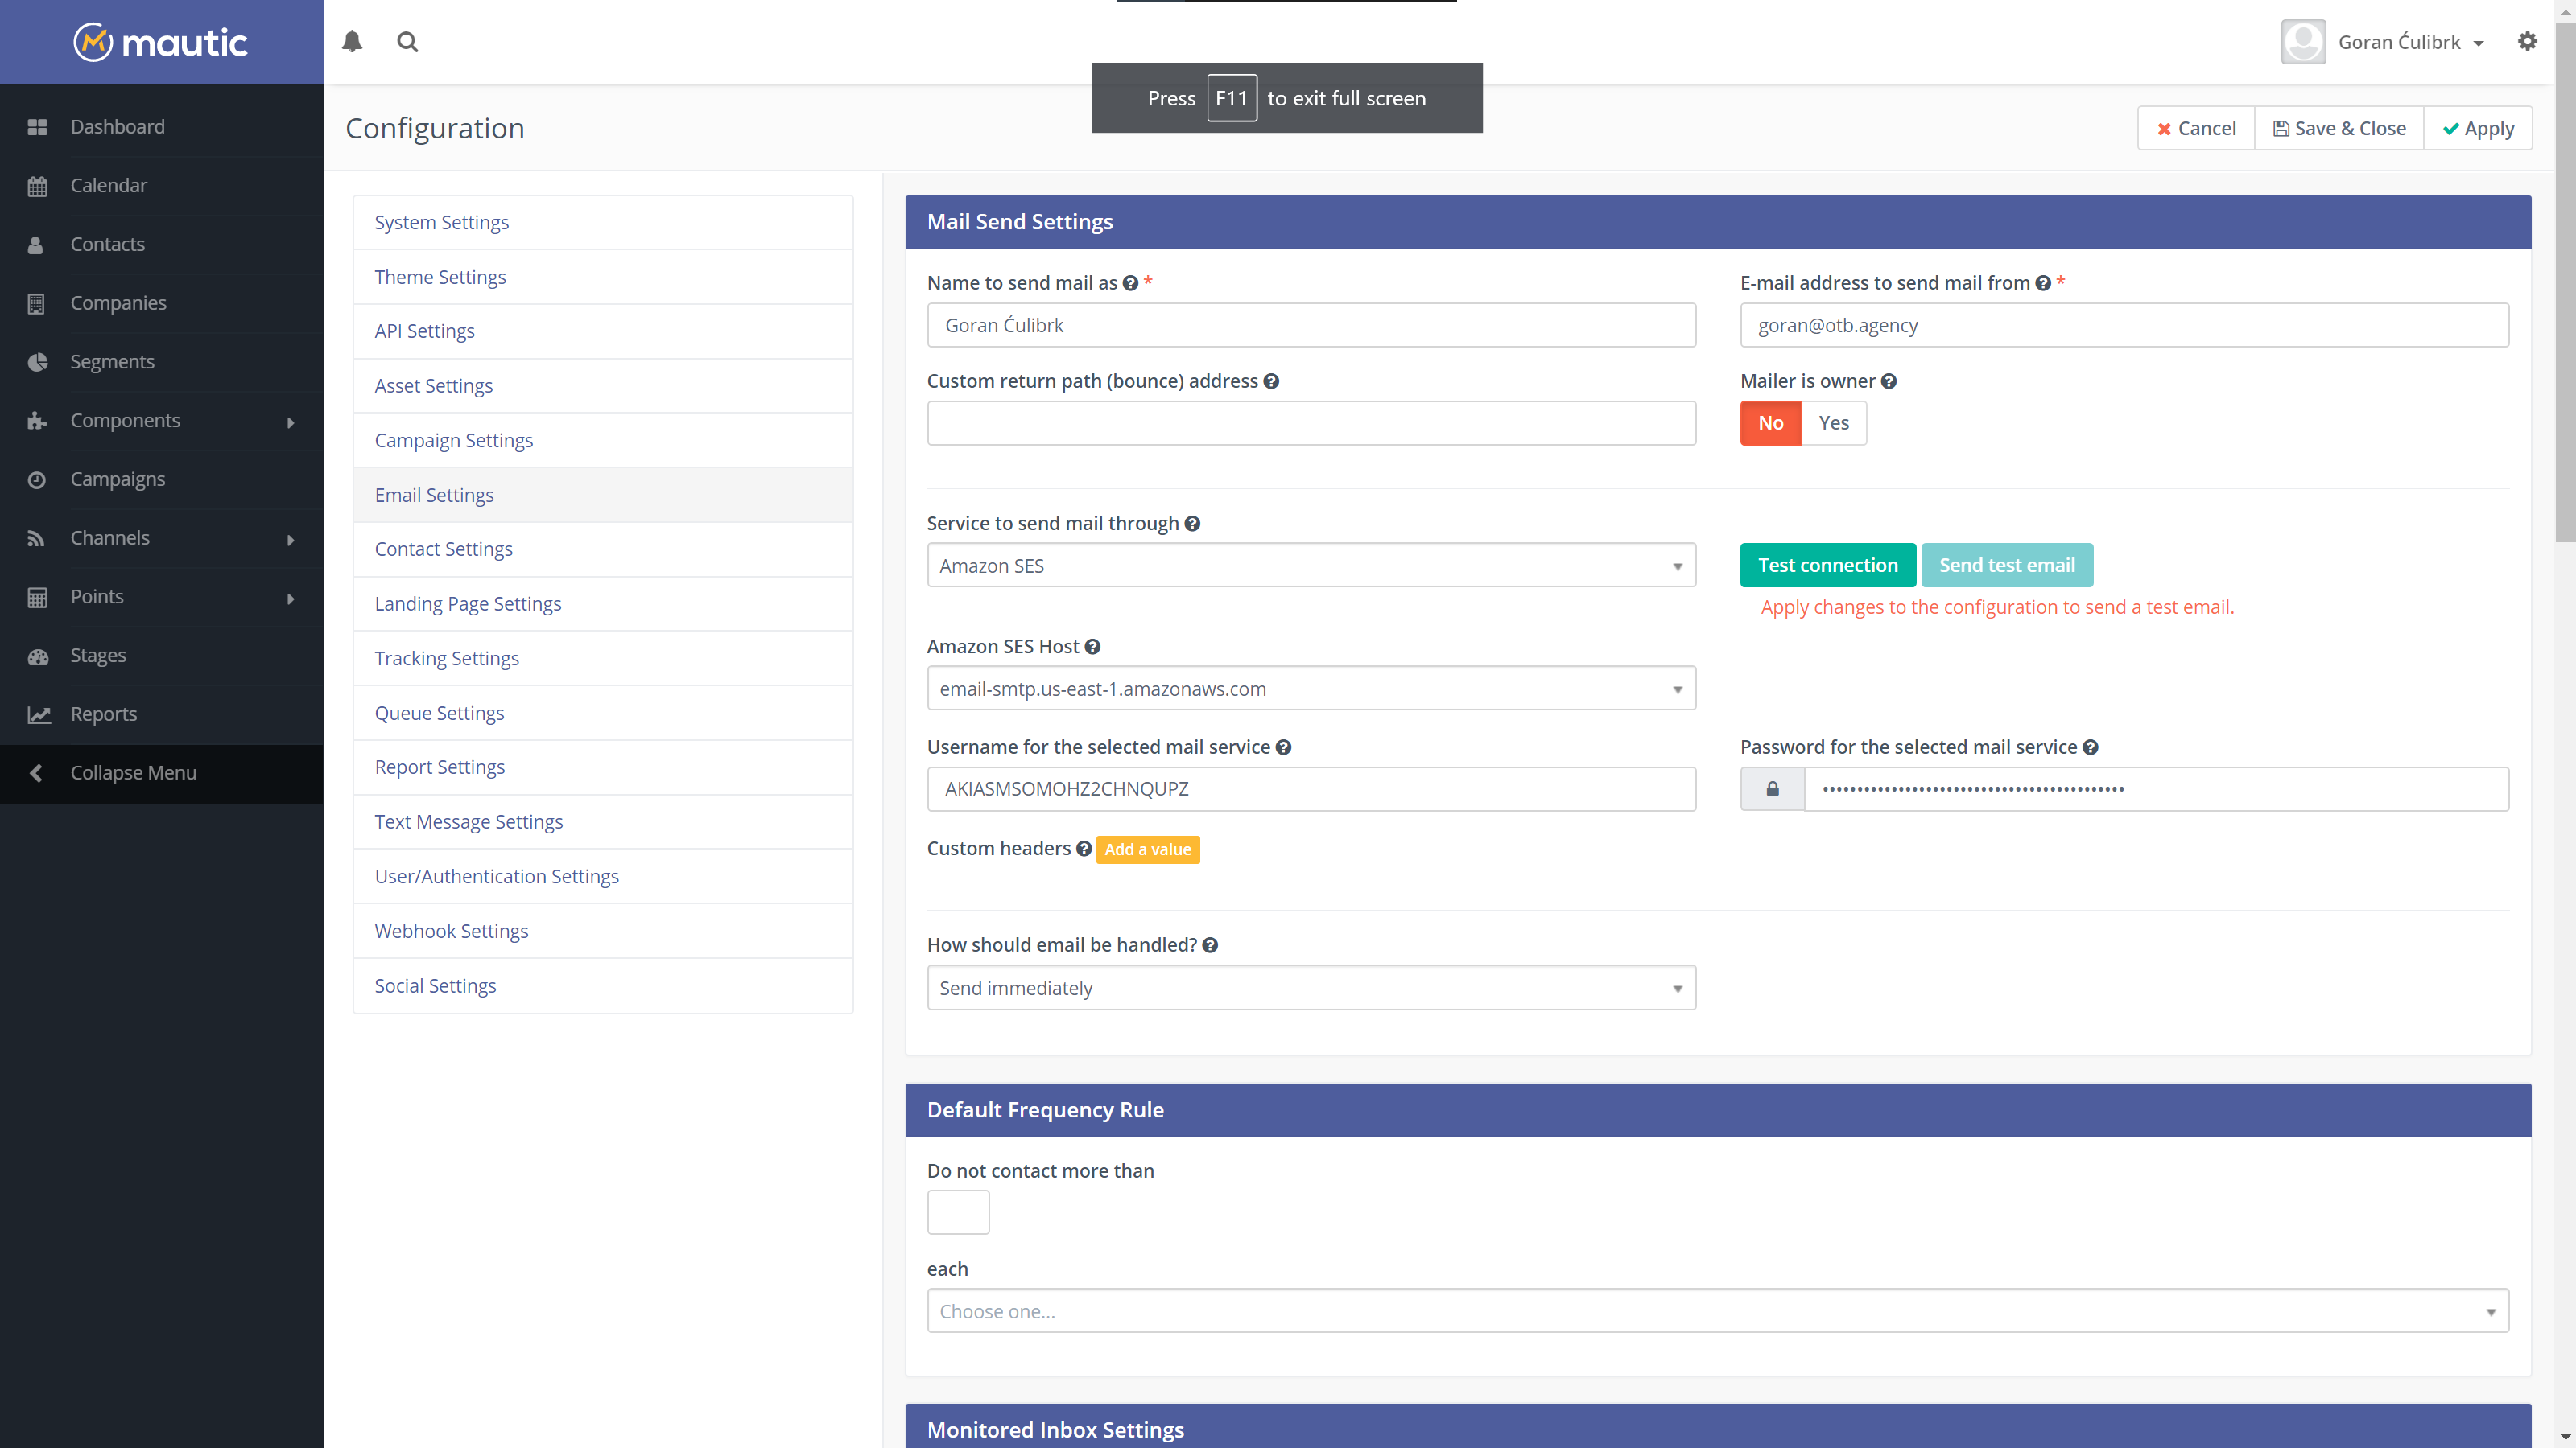This screenshot has height=1448, width=2576.
Task: Click help icon beside Custom headers
Action: (x=1083, y=849)
